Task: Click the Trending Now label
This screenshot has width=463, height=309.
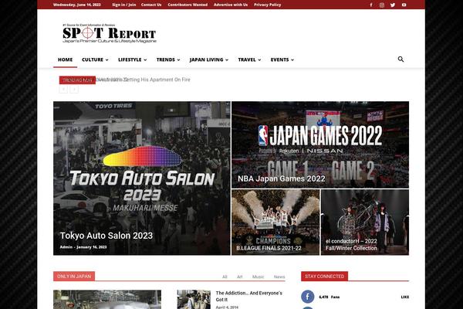Action: [x=77, y=80]
